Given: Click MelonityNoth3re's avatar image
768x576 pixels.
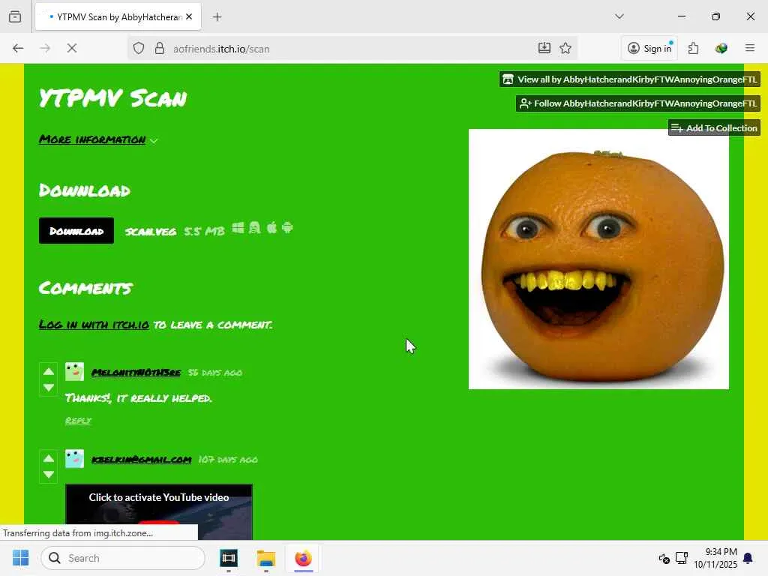Looking at the screenshot, I should 74,372.
